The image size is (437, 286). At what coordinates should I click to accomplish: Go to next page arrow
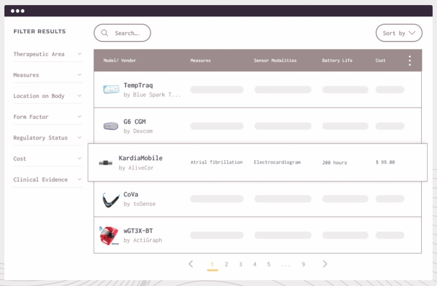325,264
